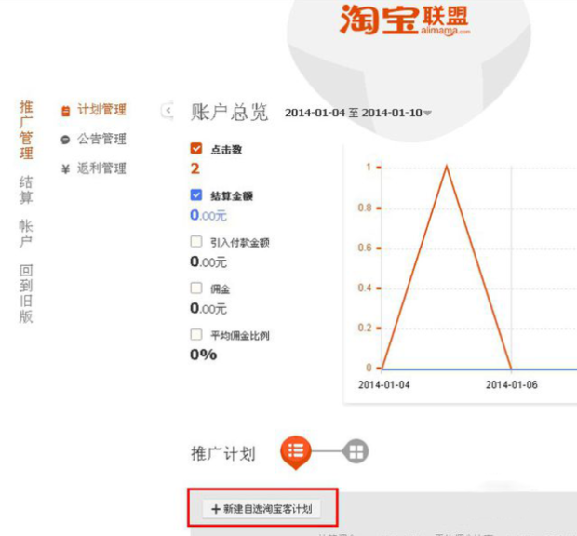The image size is (577, 536).
Task: Click the 推广计划 heading
Action: click(223, 453)
